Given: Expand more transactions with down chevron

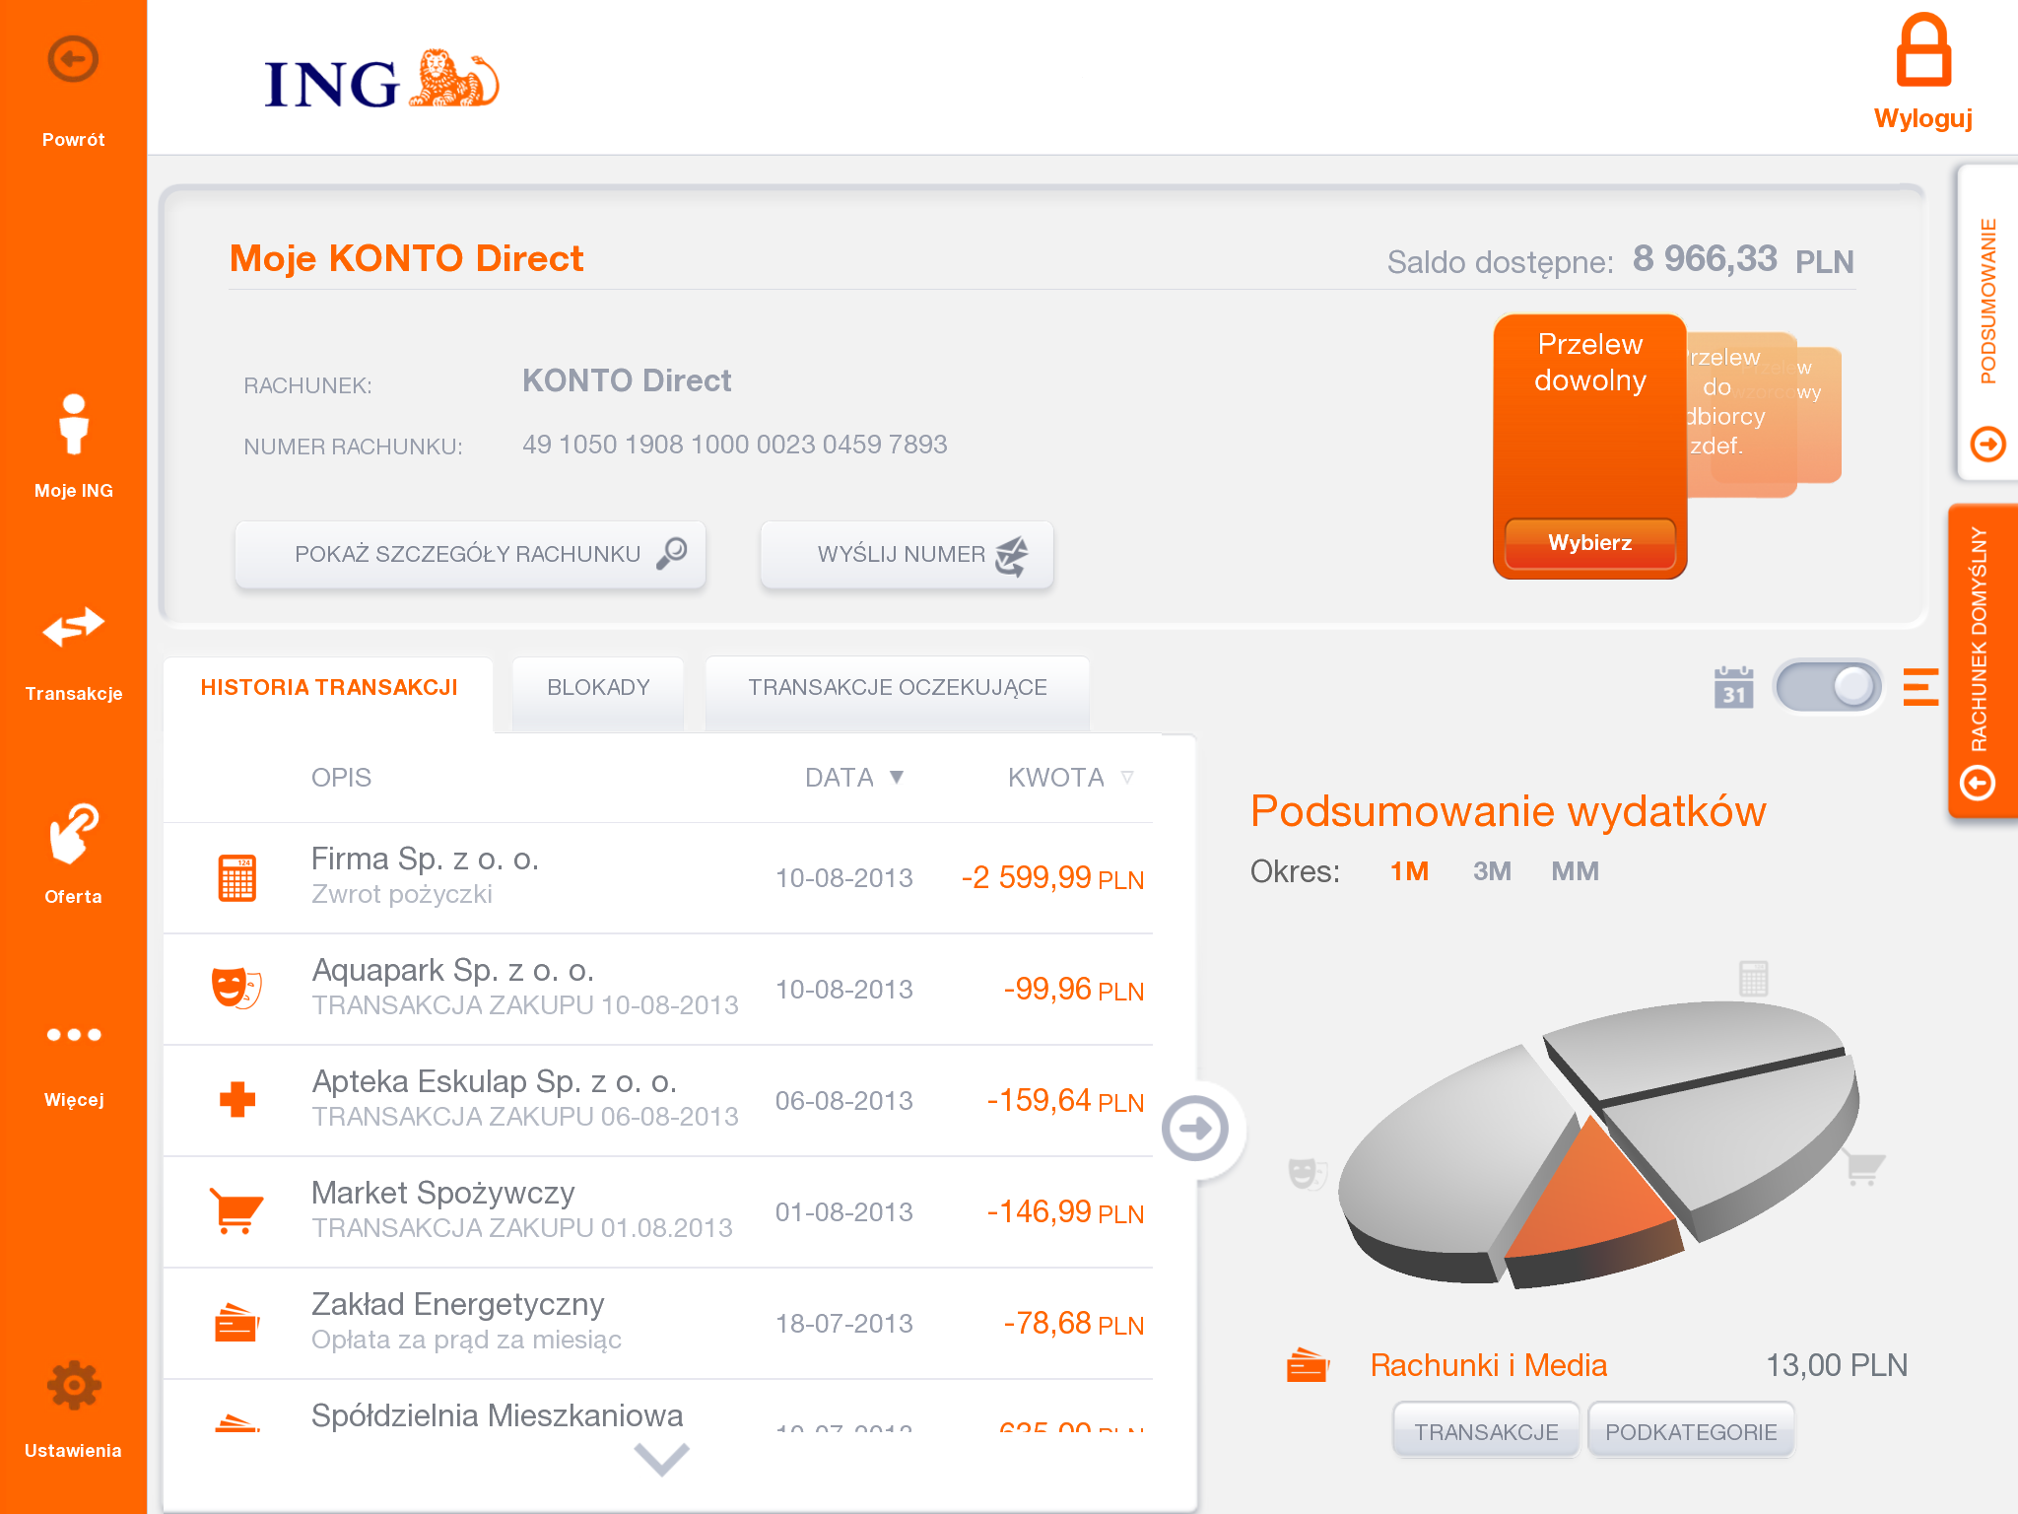Looking at the screenshot, I should tap(661, 1458).
